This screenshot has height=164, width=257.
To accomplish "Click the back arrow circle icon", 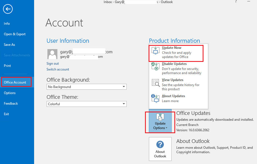I will [x=8, y=9].
